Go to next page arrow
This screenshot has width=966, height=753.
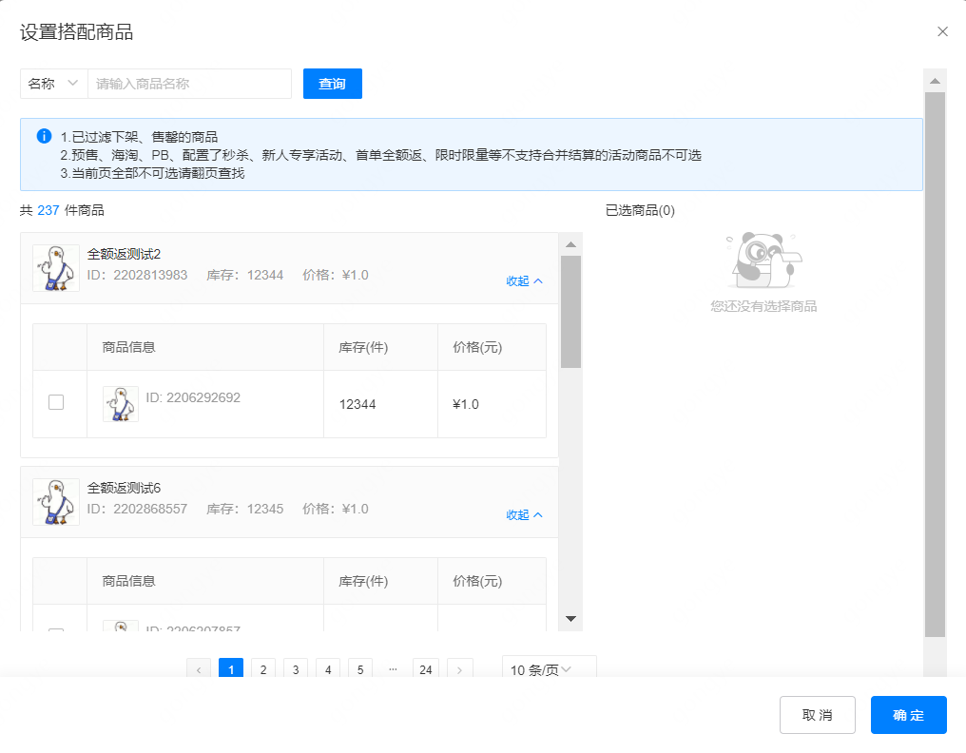[460, 669]
